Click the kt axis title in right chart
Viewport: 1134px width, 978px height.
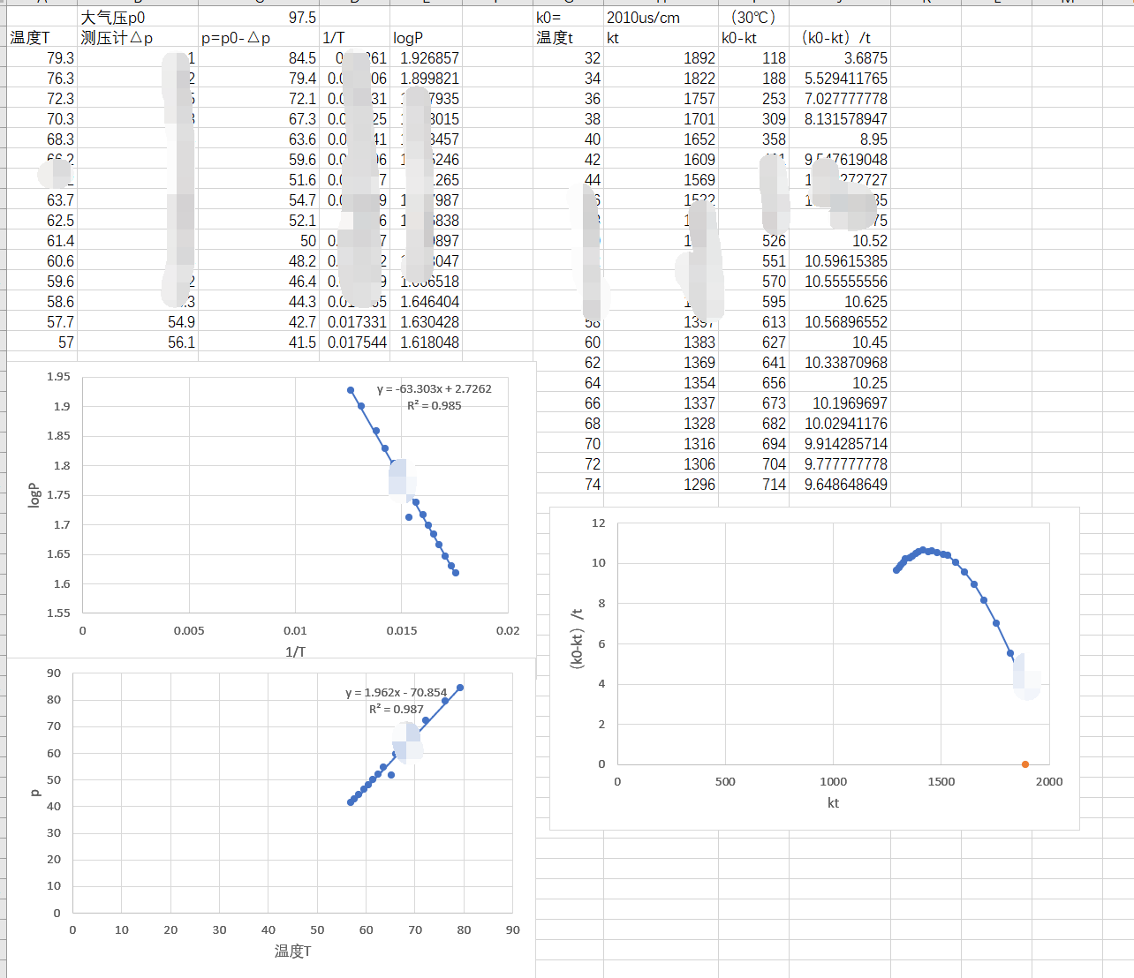click(x=833, y=802)
